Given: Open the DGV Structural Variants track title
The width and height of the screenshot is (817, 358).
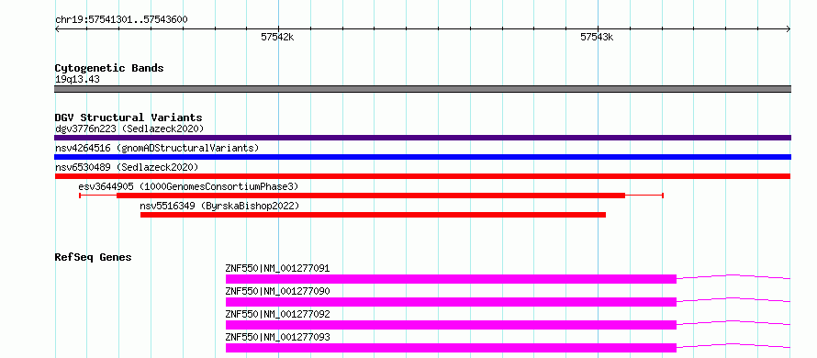Looking at the screenshot, I should click(129, 117).
